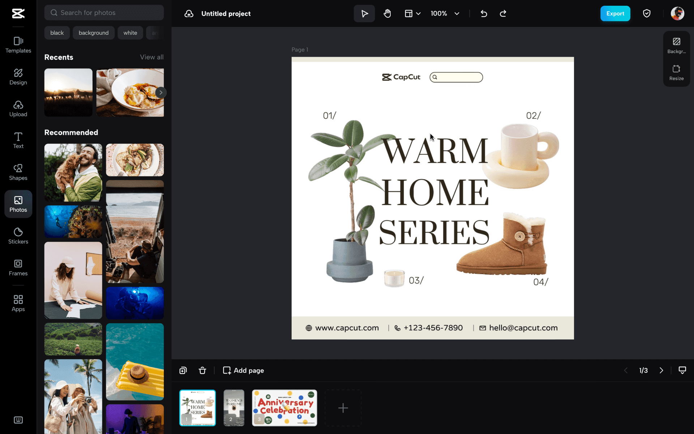The width and height of the screenshot is (694, 434).
Task: Click the Export button
Action: tap(615, 14)
